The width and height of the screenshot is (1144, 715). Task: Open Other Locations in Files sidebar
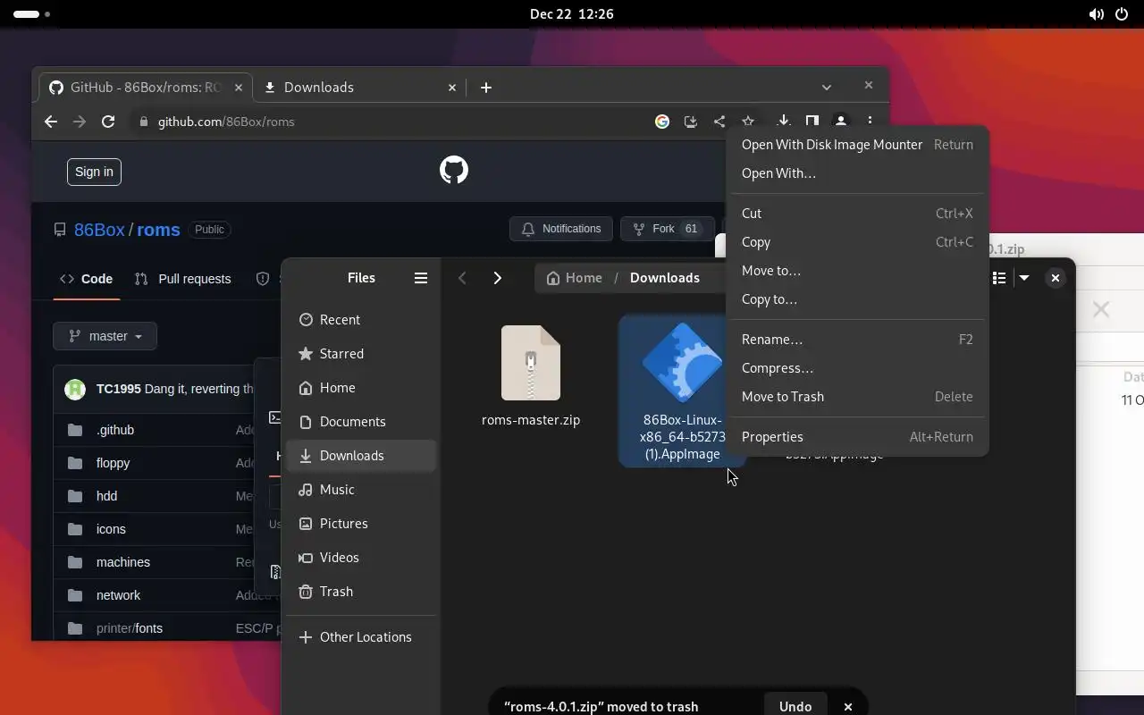361,637
